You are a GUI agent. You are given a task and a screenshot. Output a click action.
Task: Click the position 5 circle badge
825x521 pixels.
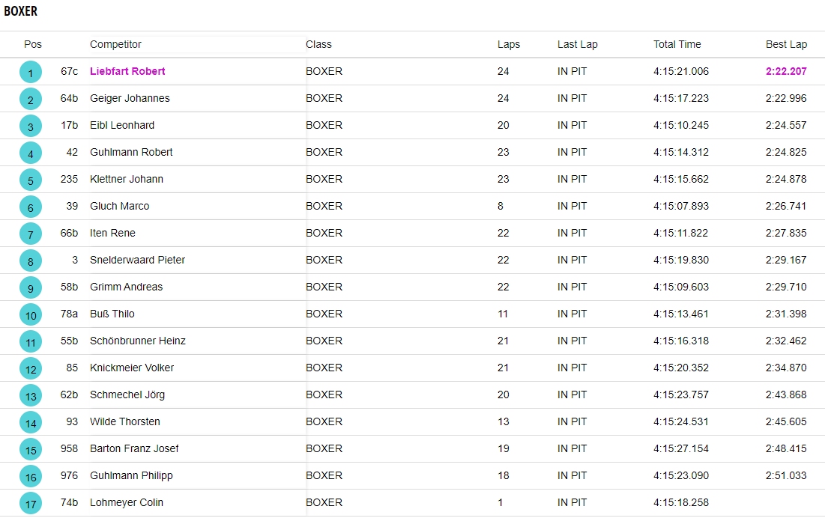point(31,180)
